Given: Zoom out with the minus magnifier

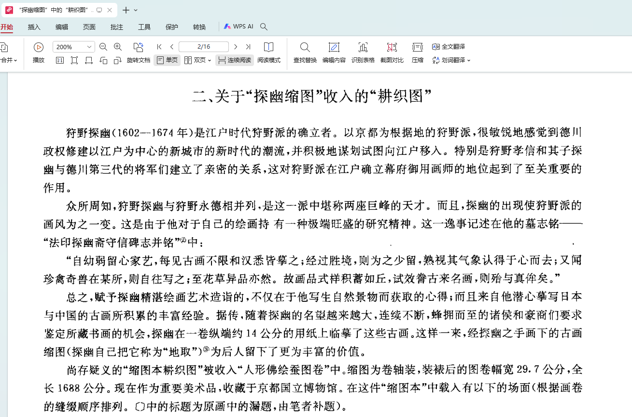Looking at the screenshot, I should 103,47.
